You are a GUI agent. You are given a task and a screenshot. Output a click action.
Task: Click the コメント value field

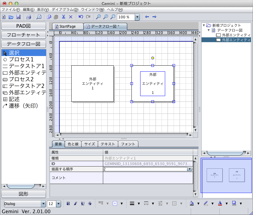point(148,178)
